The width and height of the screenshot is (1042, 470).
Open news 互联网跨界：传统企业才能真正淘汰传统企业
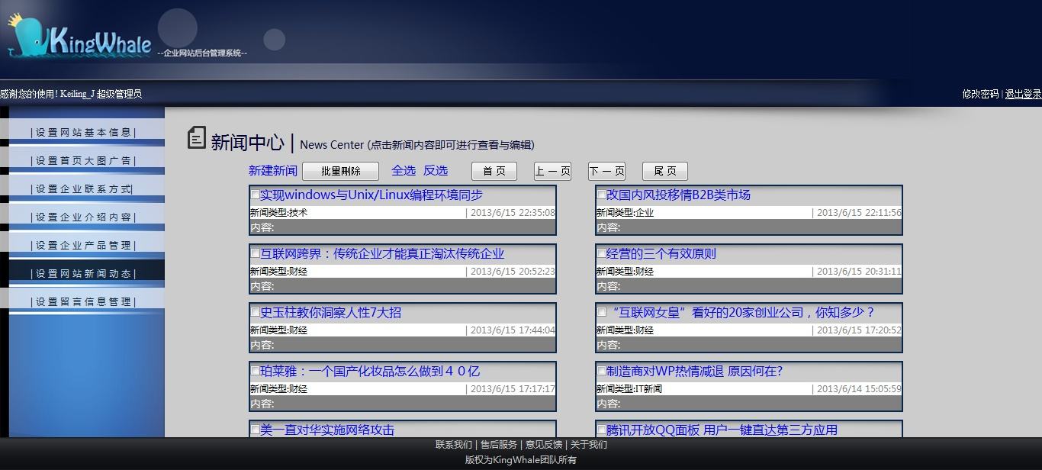[382, 253]
